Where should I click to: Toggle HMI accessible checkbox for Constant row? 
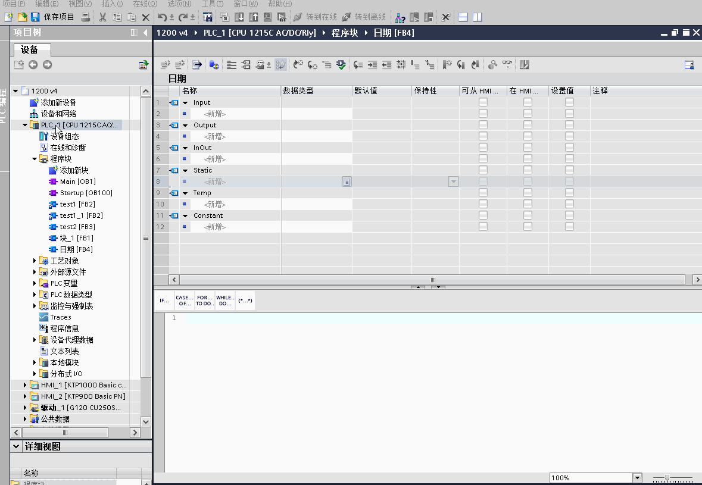483,215
